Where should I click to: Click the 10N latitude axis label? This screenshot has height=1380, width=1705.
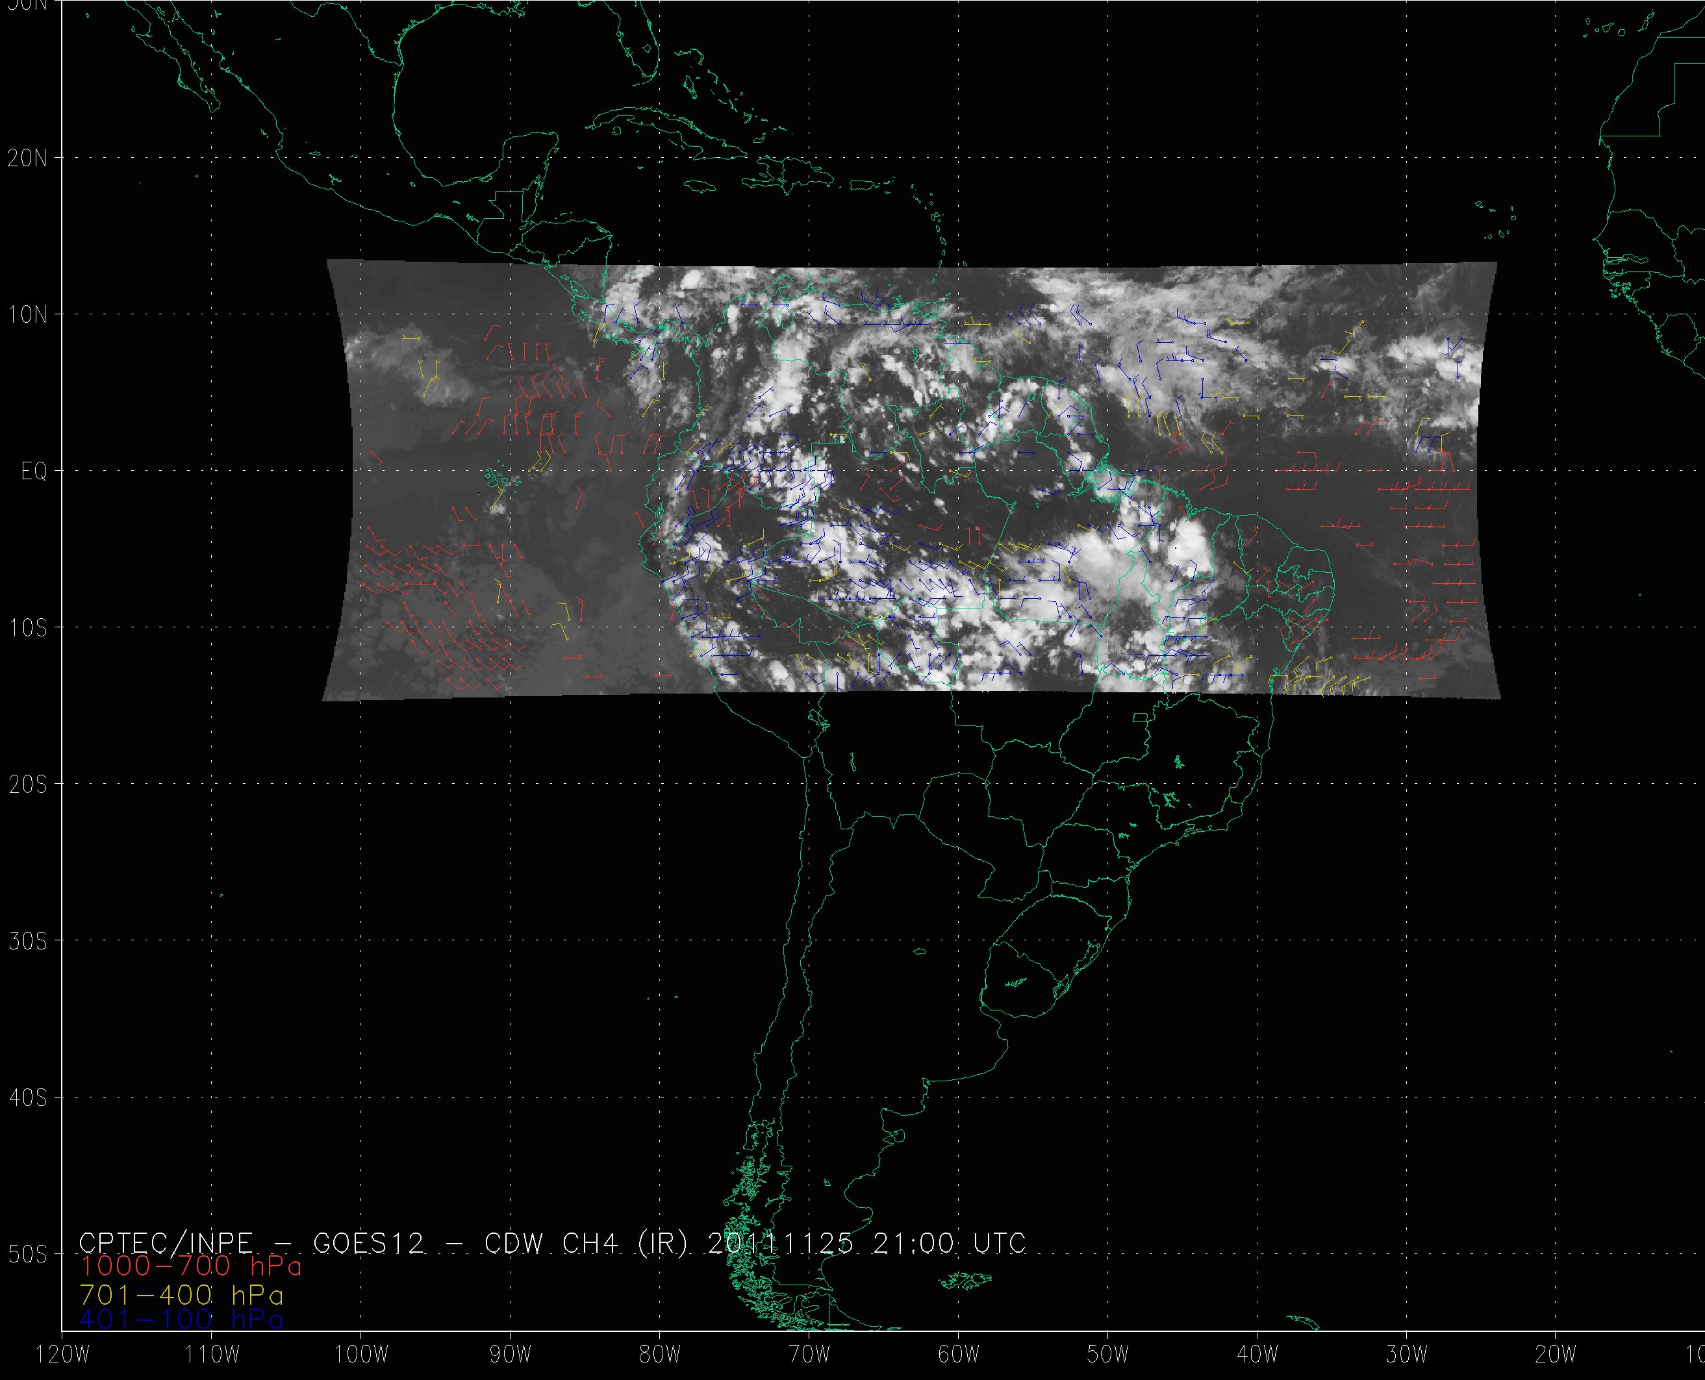coord(28,316)
